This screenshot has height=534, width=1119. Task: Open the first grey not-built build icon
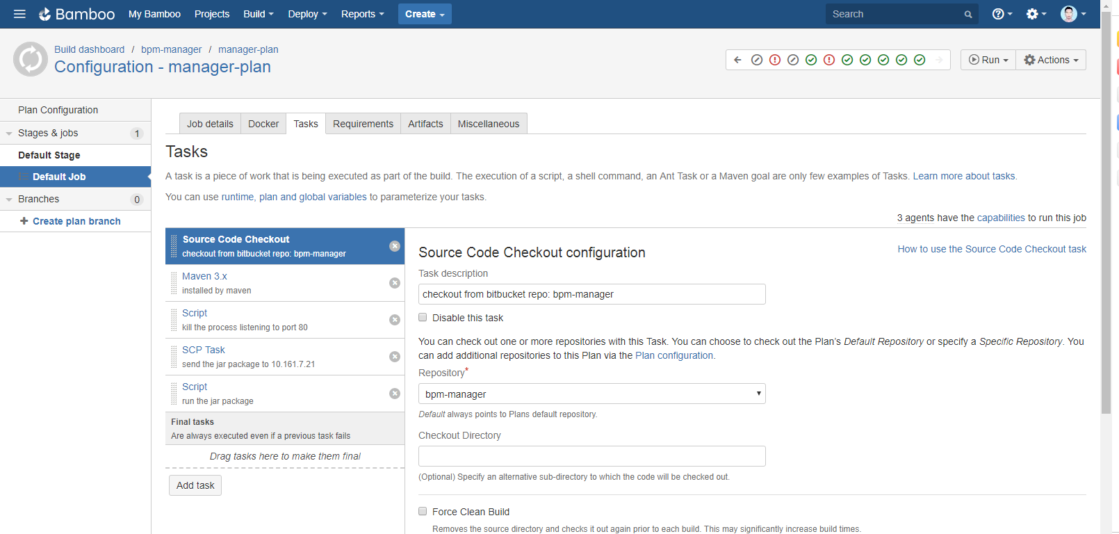(x=757, y=60)
